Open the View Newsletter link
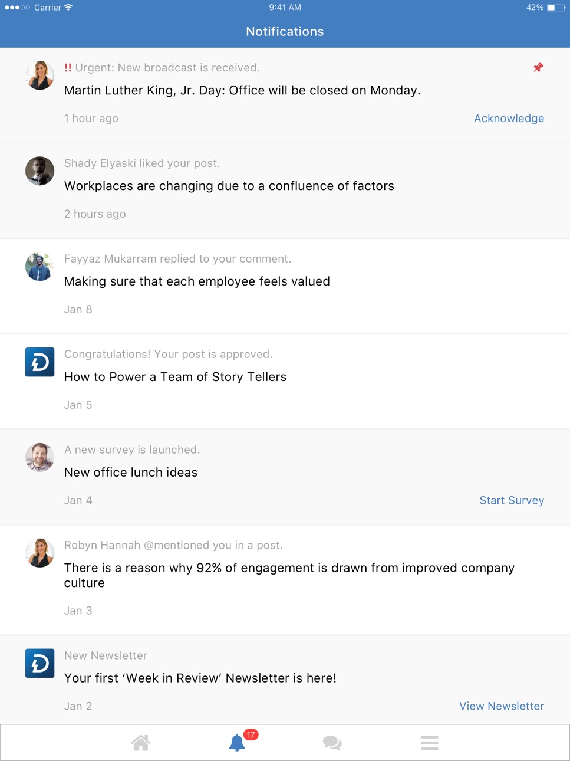This screenshot has height=761, width=570. coord(502,706)
